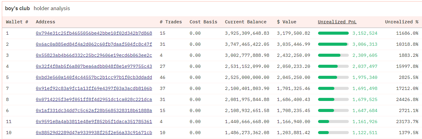
Task: Sort by Unrealized PnL column header
Action: click(337, 22)
